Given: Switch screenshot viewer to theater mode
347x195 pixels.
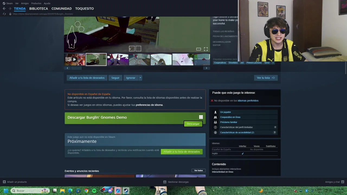Looking at the screenshot, I should 198,49.
